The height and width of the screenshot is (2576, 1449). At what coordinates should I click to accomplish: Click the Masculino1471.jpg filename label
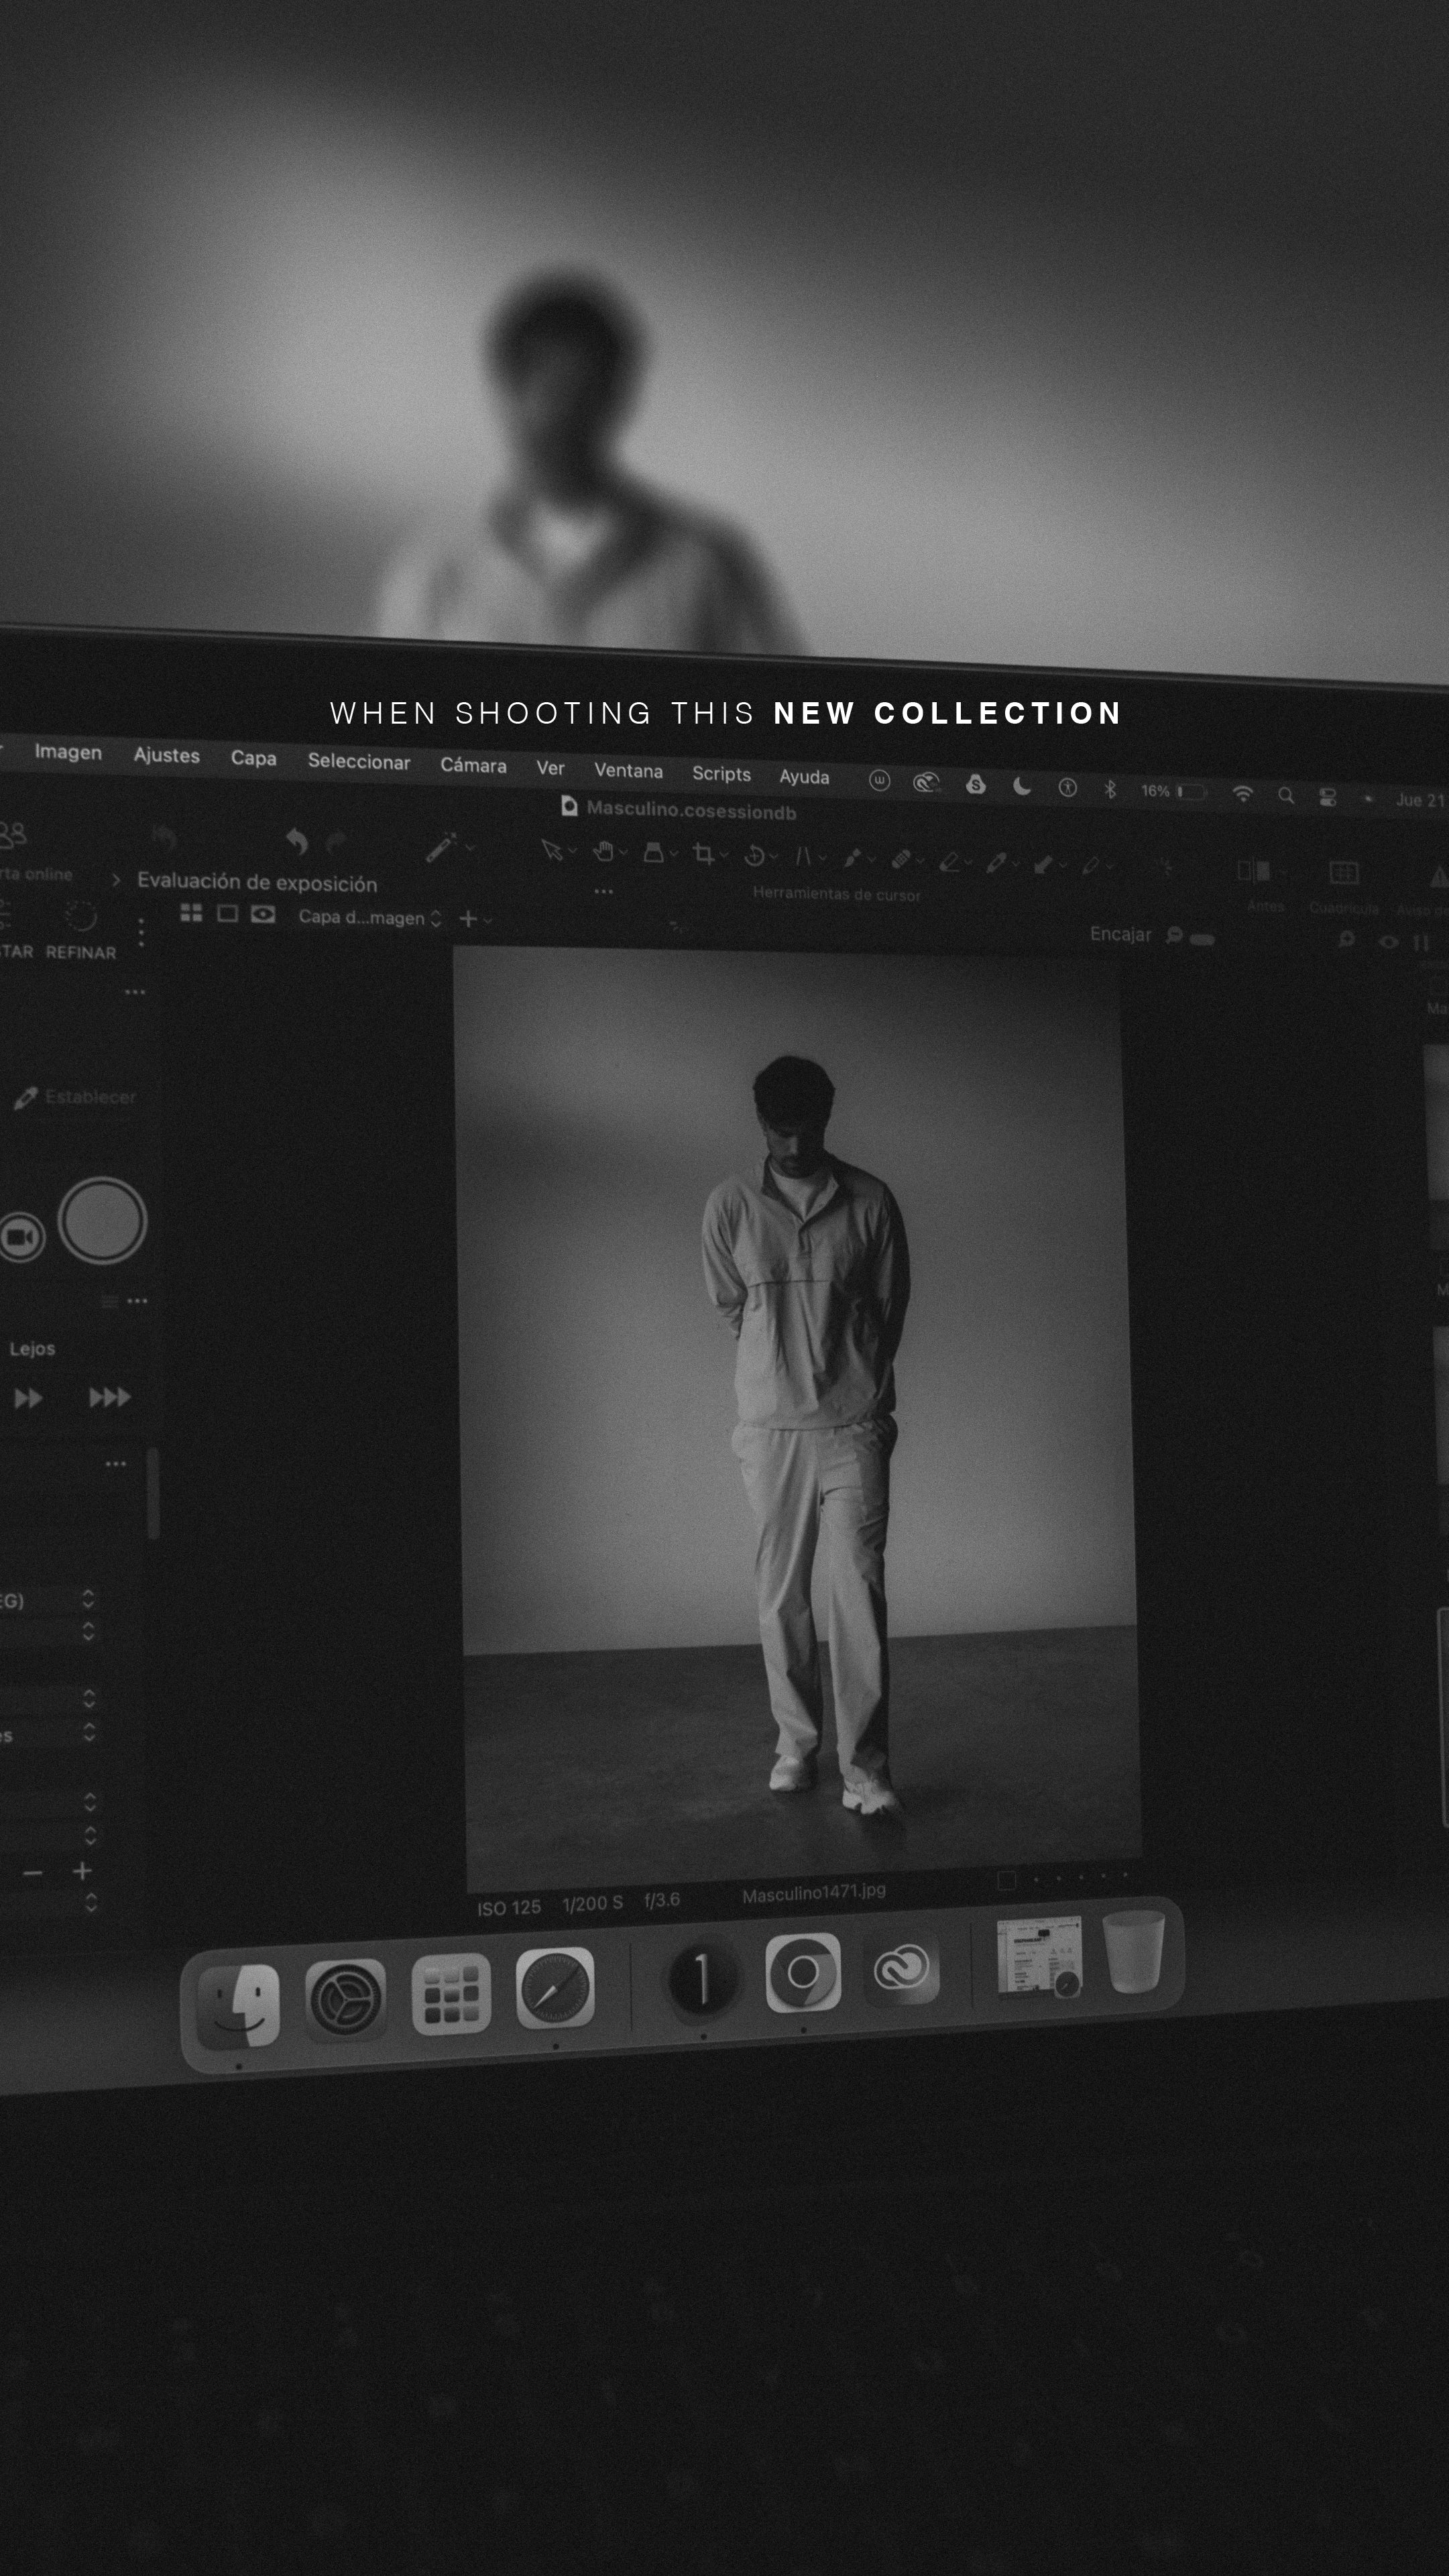(814, 1892)
